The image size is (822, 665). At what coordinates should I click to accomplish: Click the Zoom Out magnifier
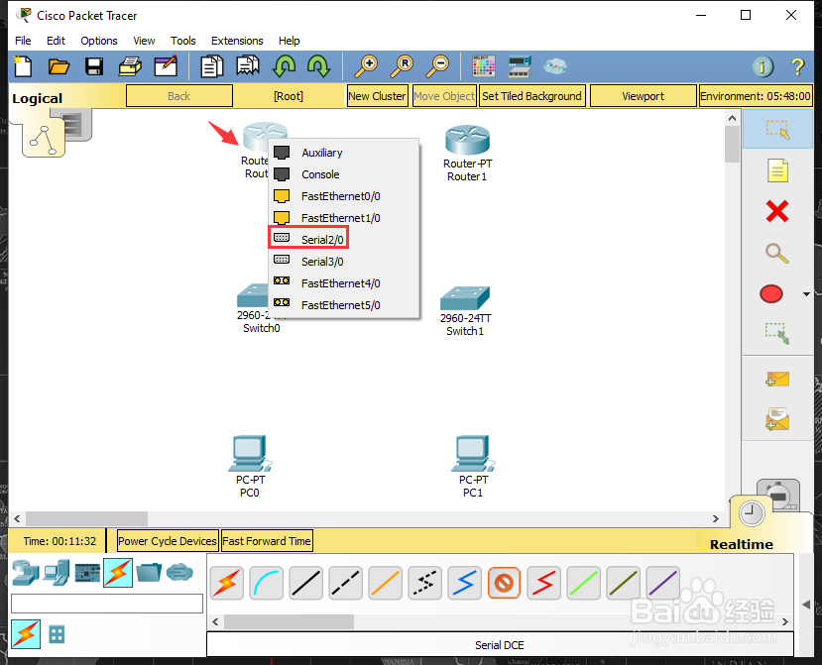click(x=437, y=66)
